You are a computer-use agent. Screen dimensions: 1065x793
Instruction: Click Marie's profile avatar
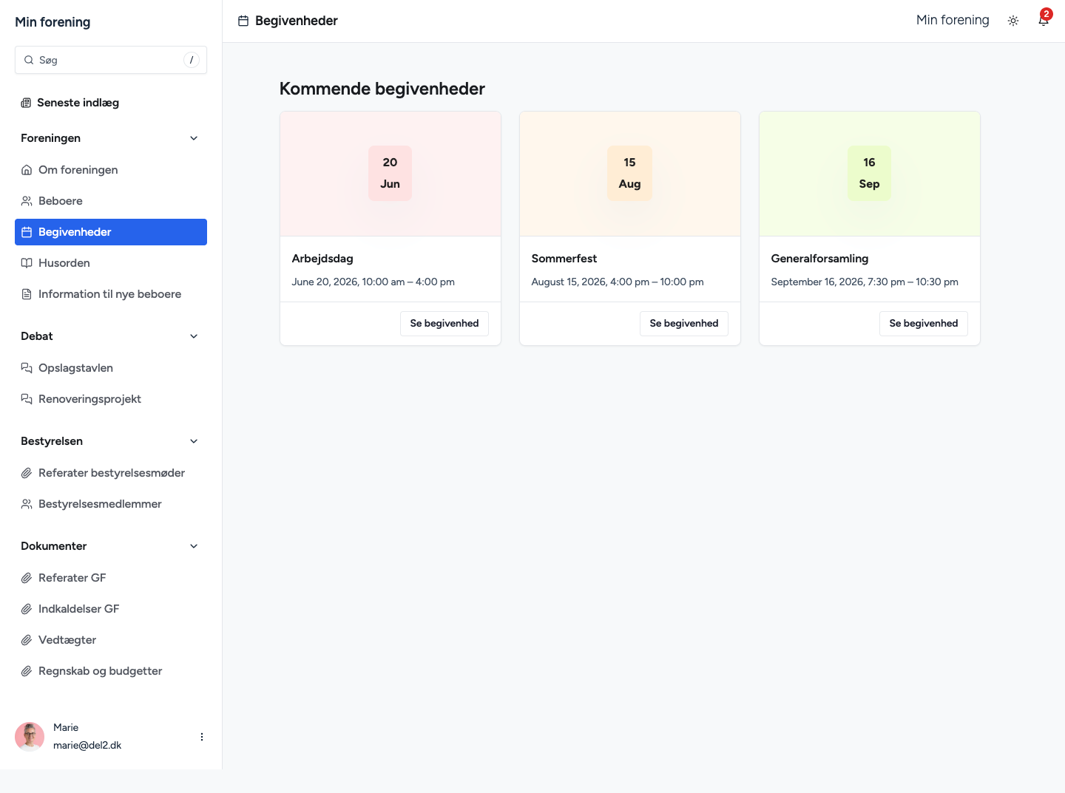click(x=30, y=737)
